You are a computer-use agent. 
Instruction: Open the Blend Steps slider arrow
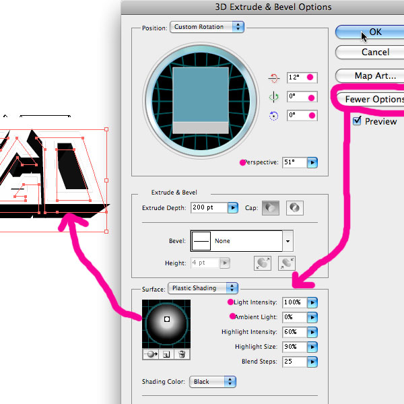312,362
